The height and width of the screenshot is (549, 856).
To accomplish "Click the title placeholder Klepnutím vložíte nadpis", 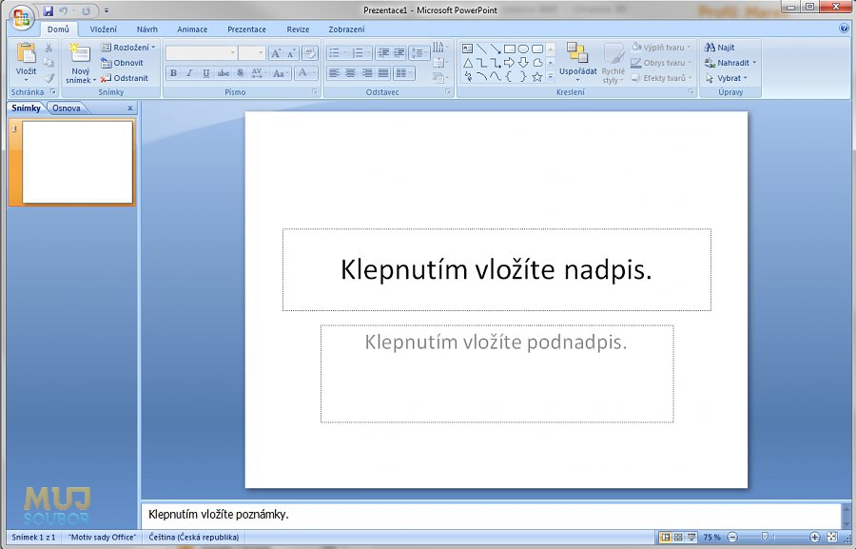I will tap(496, 270).
